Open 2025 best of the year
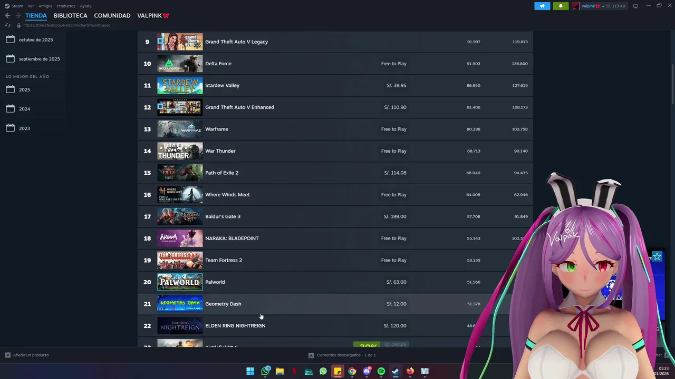675x379 pixels. (25, 89)
